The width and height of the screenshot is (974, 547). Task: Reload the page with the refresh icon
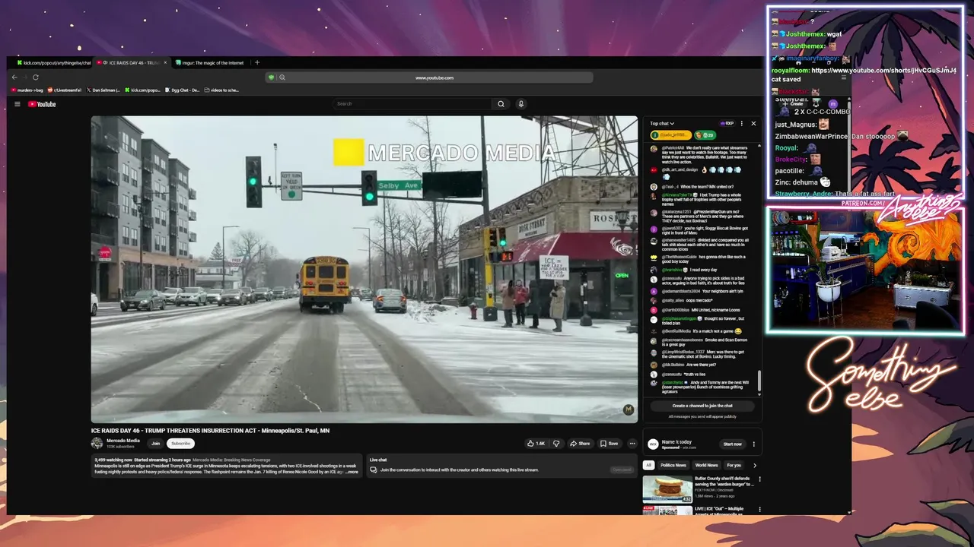35,77
